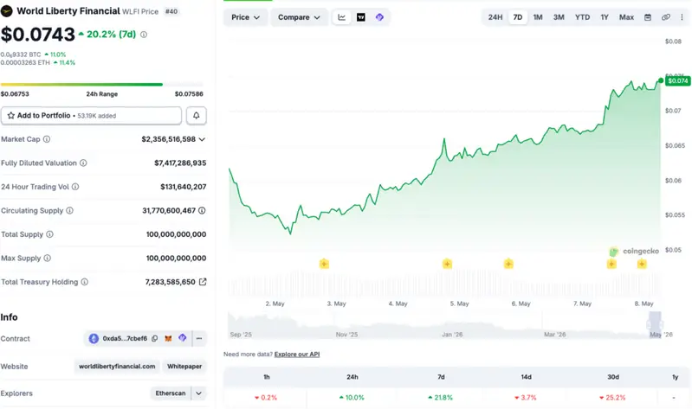Viewport: 692px width, 409px height.
Task: Show Fully Diluted Valuation info tooltip
Action: (83, 163)
